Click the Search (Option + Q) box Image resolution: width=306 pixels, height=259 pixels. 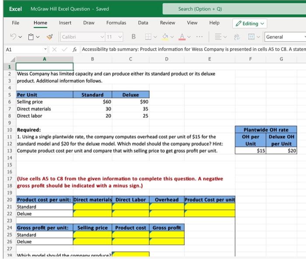234,9
